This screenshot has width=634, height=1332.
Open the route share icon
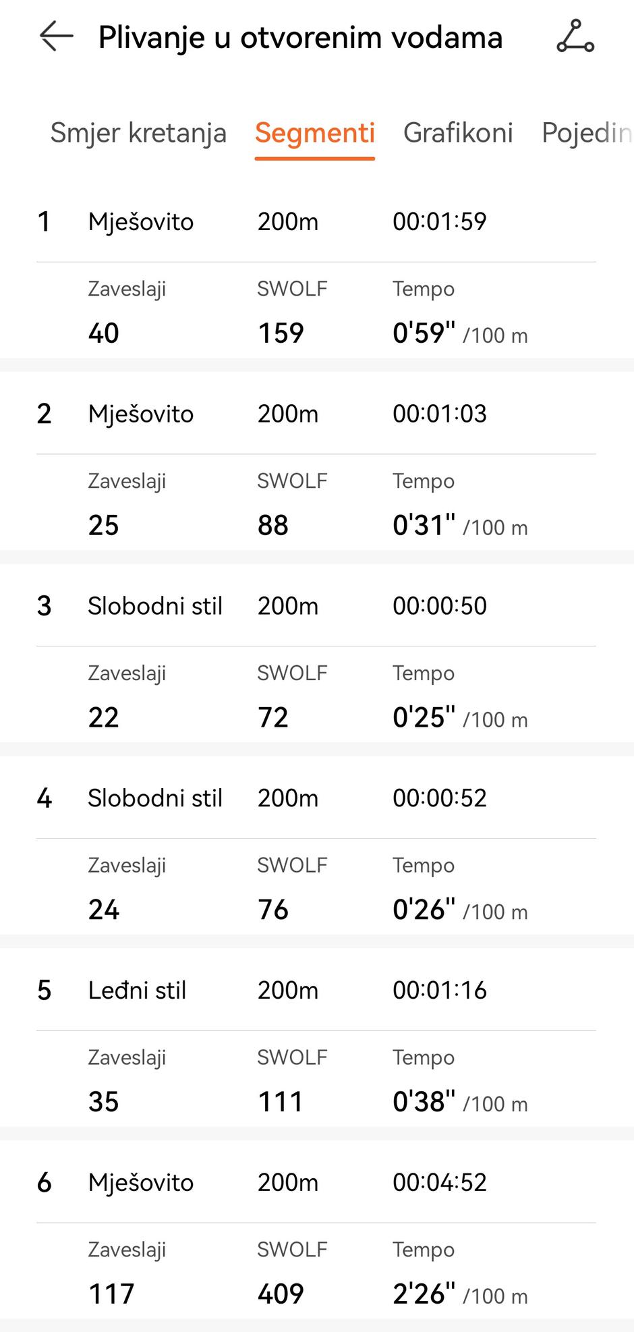point(575,36)
